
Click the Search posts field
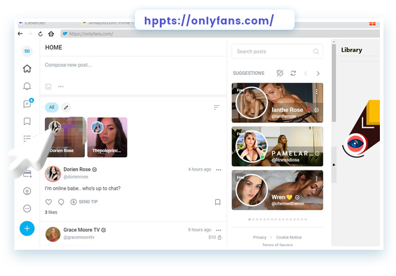click(277, 51)
